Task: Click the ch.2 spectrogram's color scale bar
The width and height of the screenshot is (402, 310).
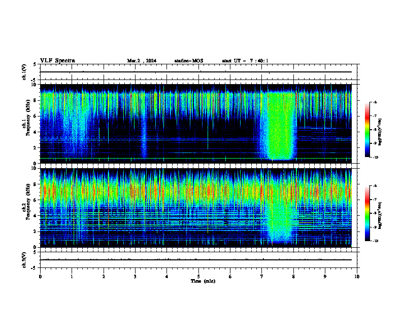Action: 367,213
